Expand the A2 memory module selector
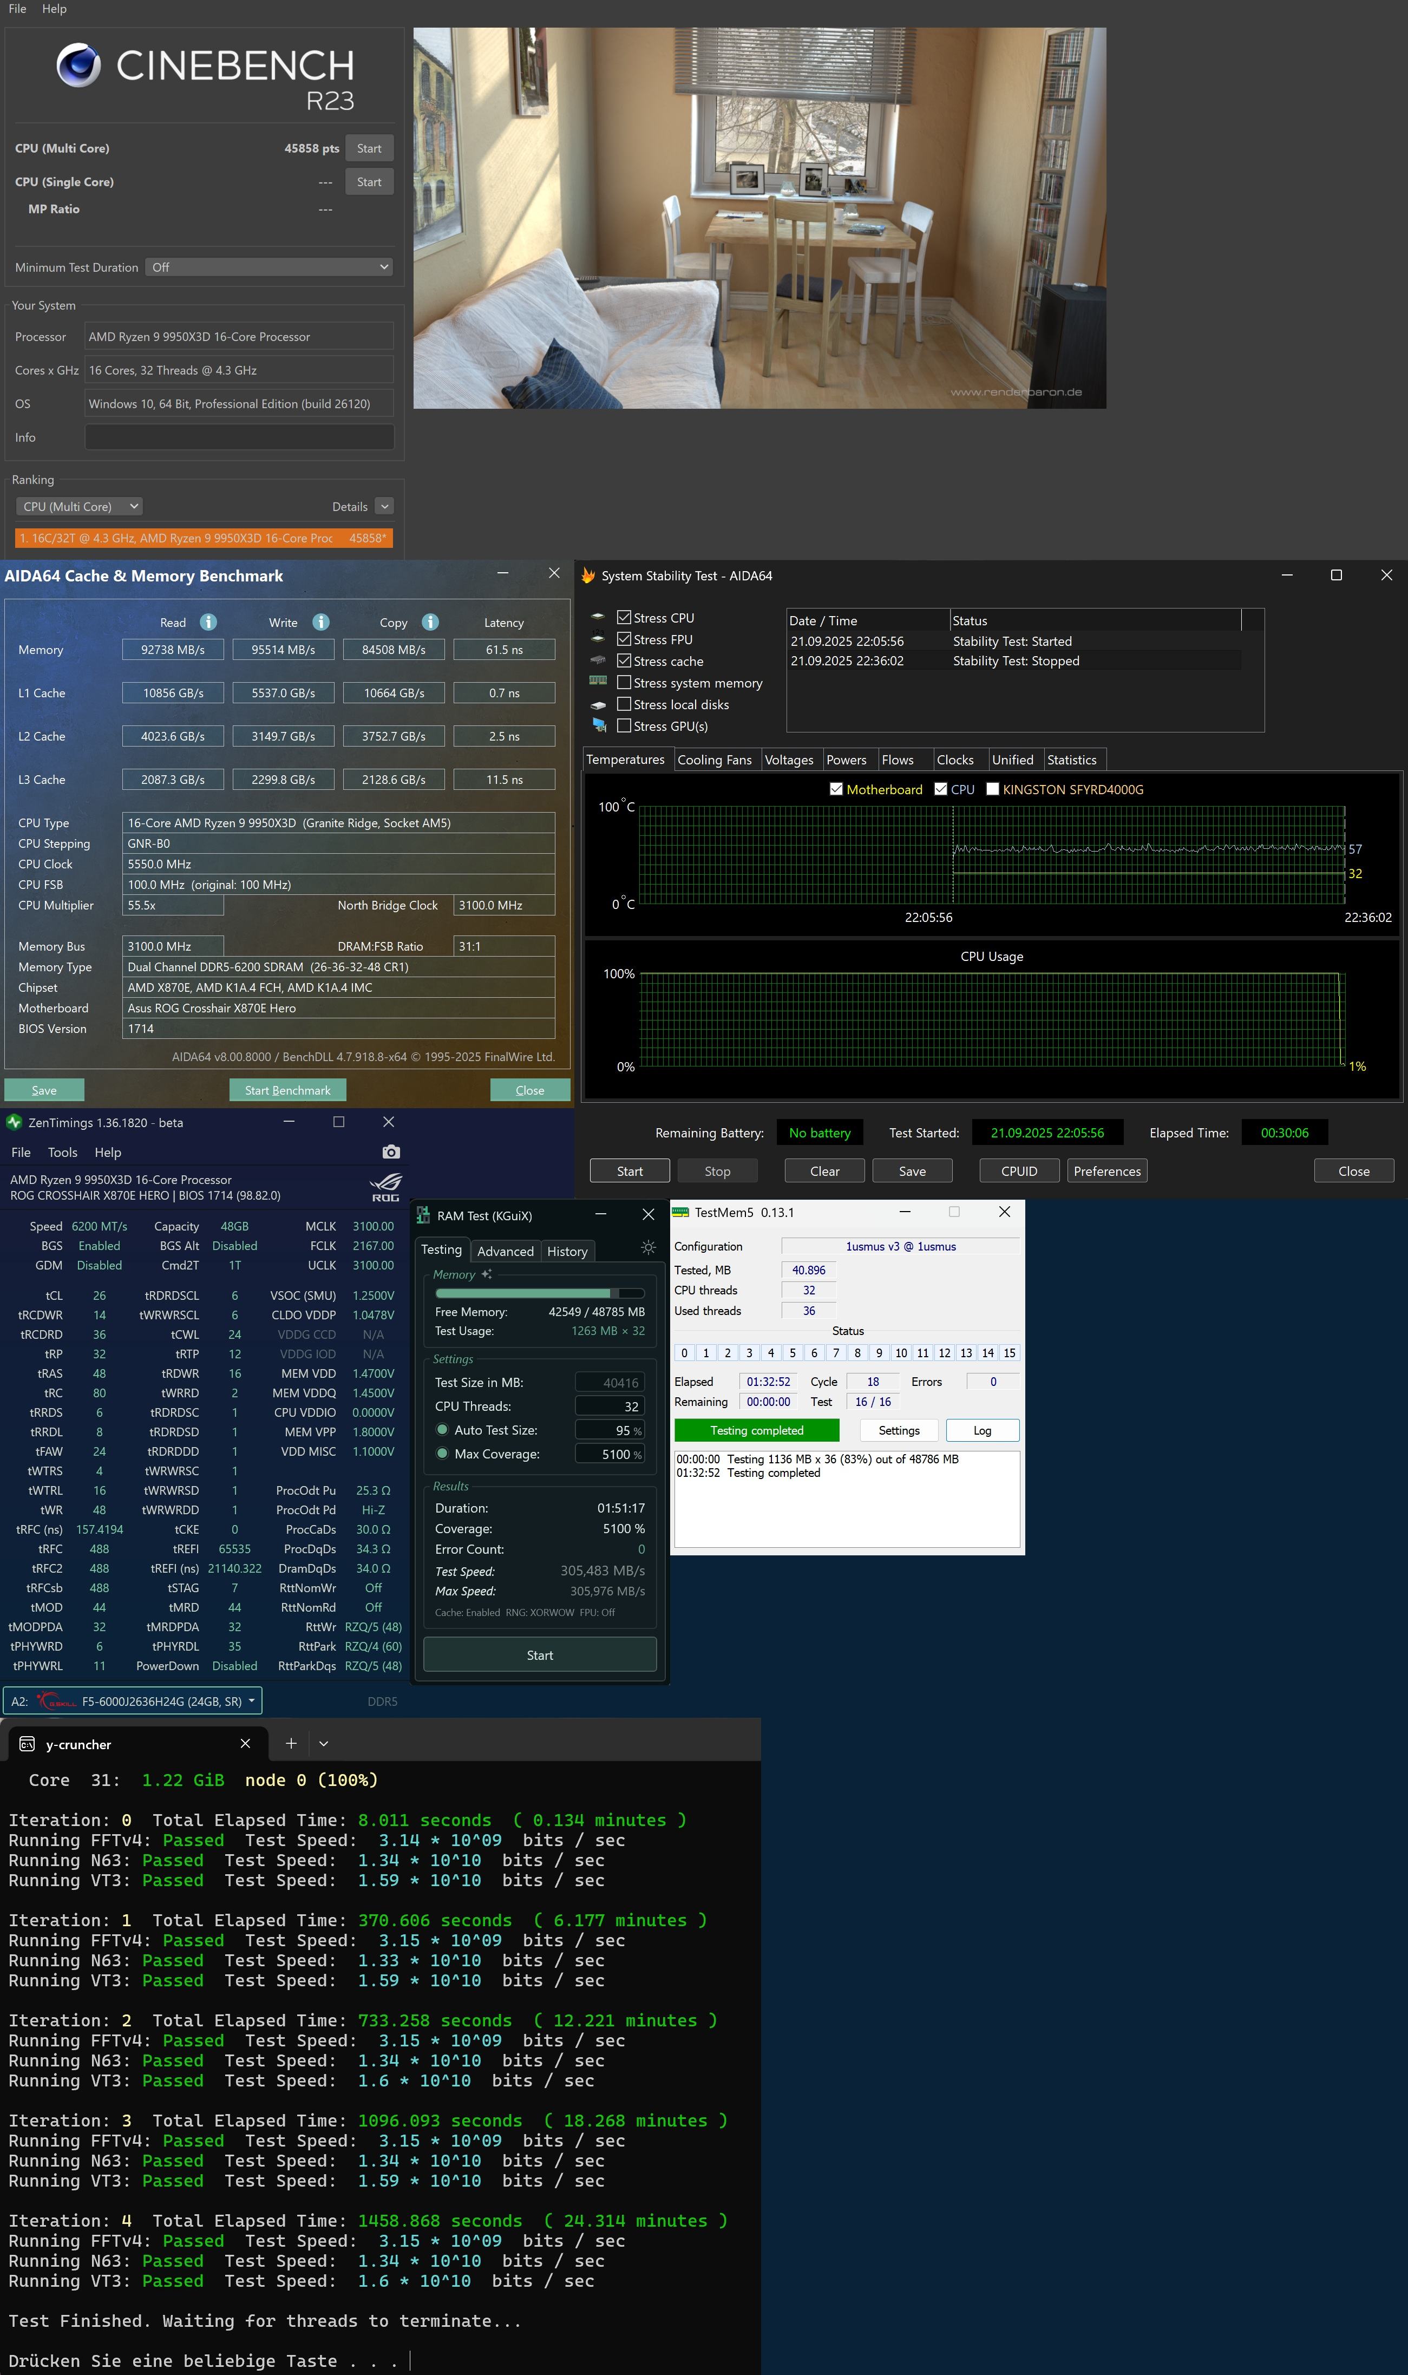The image size is (1408, 2375). (133, 1702)
